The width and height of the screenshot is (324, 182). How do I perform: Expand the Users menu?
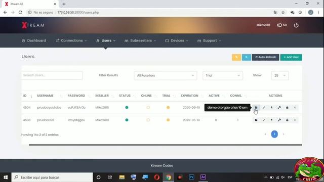[x=106, y=40]
